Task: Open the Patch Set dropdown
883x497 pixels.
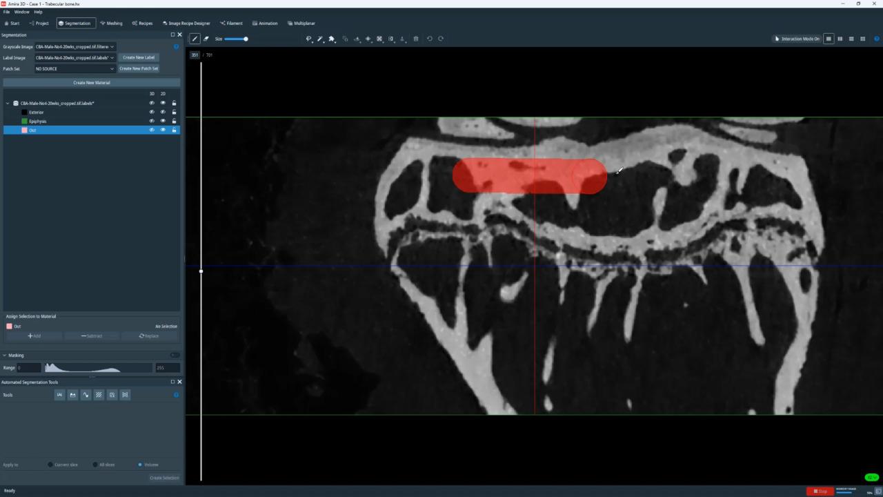Action: tap(75, 68)
